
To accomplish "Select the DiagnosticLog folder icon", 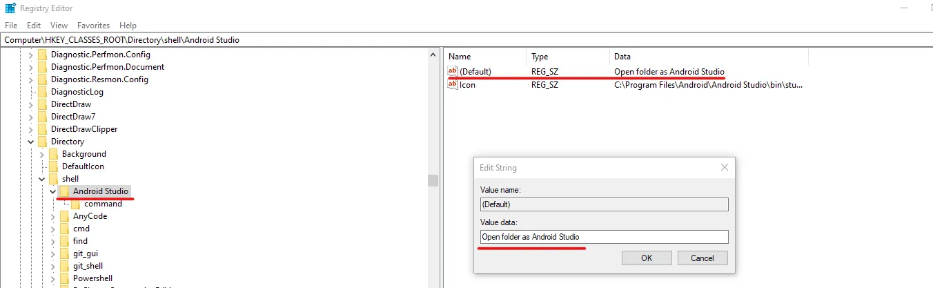I will (x=42, y=92).
